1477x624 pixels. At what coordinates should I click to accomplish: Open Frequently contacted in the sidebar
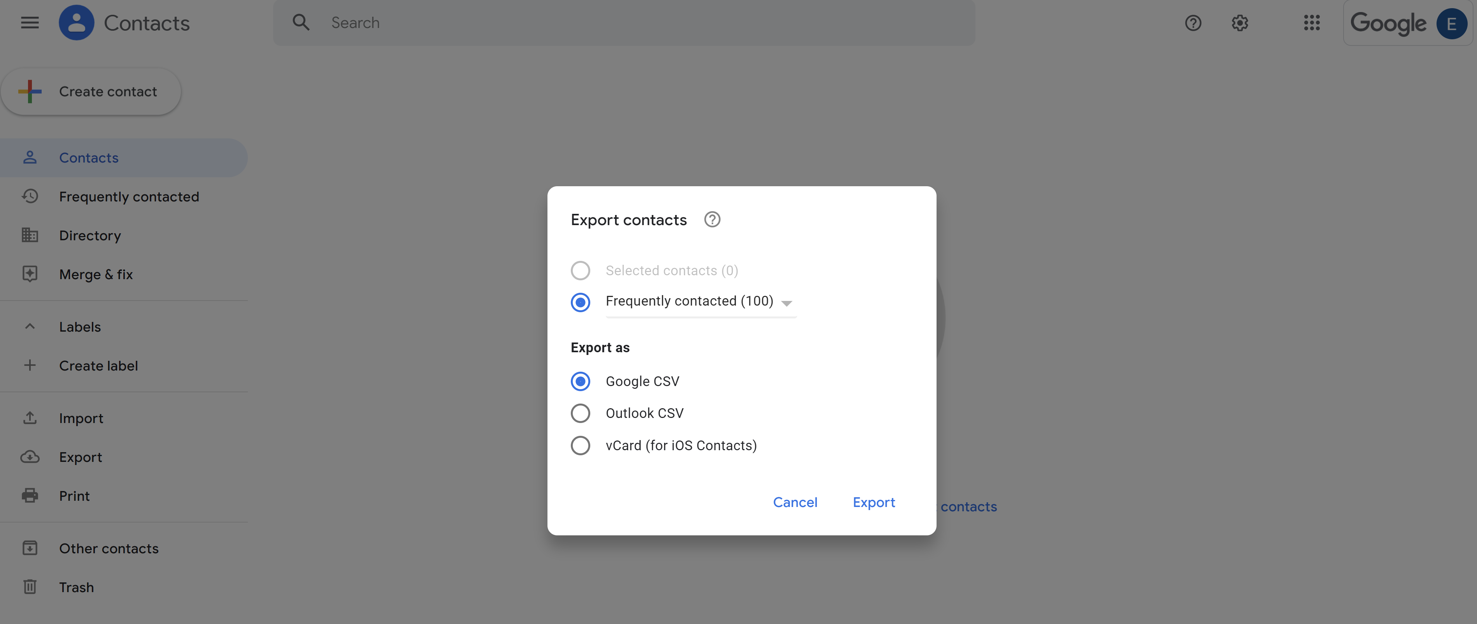(x=128, y=197)
